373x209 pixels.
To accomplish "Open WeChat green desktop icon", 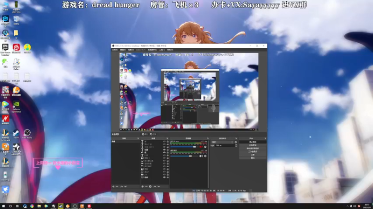I will (5, 63).
